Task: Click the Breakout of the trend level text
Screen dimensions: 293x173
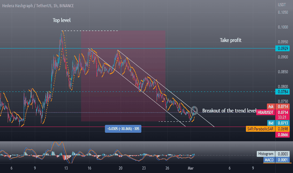Action: pos(229,111)
